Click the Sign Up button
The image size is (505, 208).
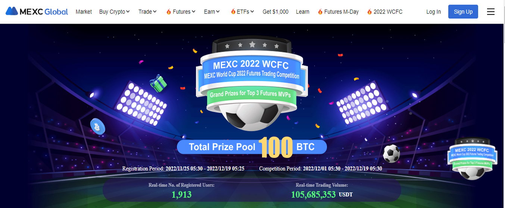coord(463,12)
